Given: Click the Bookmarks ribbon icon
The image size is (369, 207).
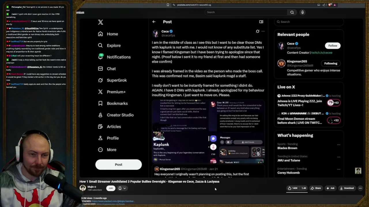Looking at the screenshot, I should click(100, 103).
